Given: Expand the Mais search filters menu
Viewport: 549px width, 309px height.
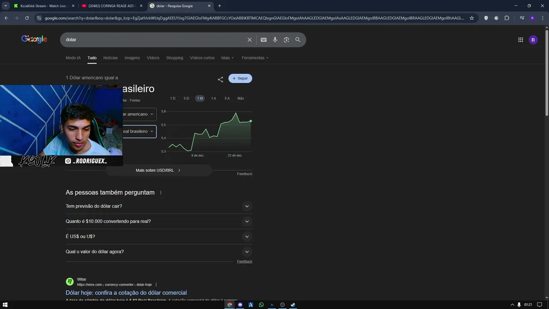Looking at the screenshot, I should pyautogui.click(x=228, y=58).
